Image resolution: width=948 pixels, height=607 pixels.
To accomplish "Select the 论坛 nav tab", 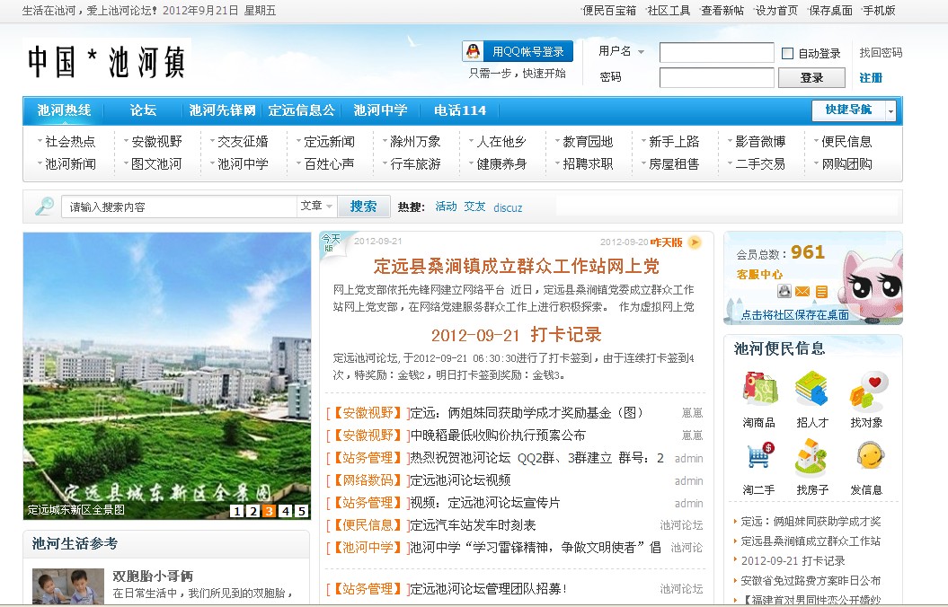I will click(143, 110).
